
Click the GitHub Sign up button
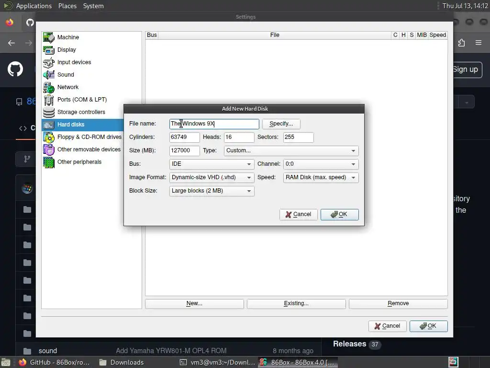click(x=466, y=69)
